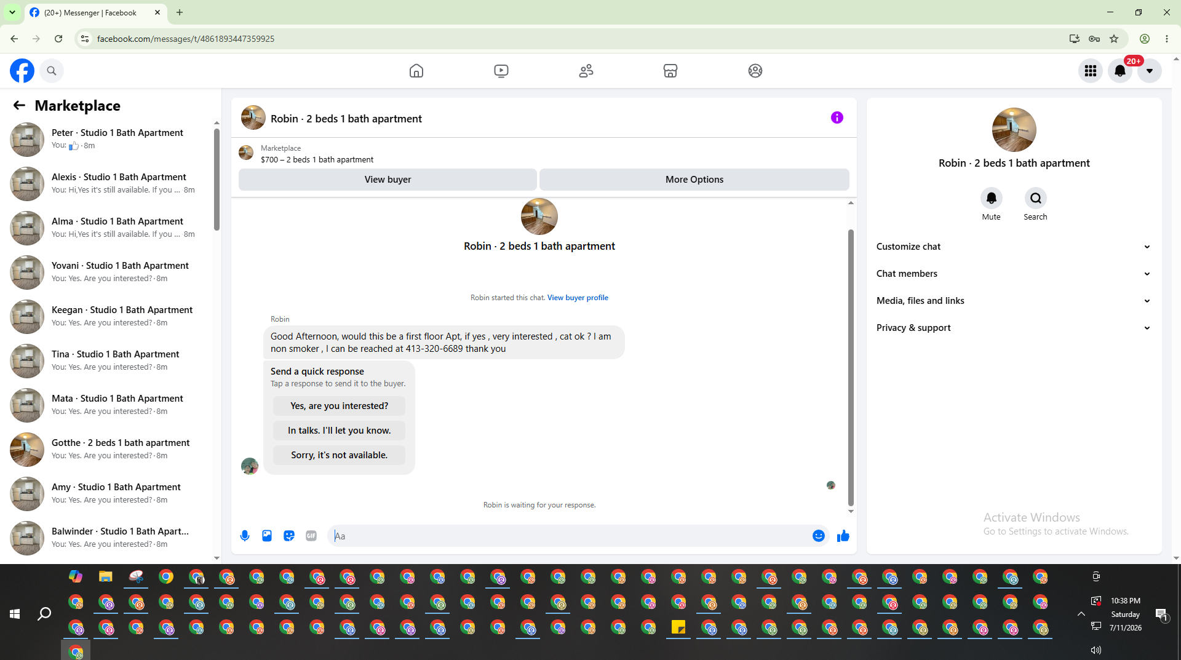Send quick response 'Yes, are you interested?'

tap(339, 406)
